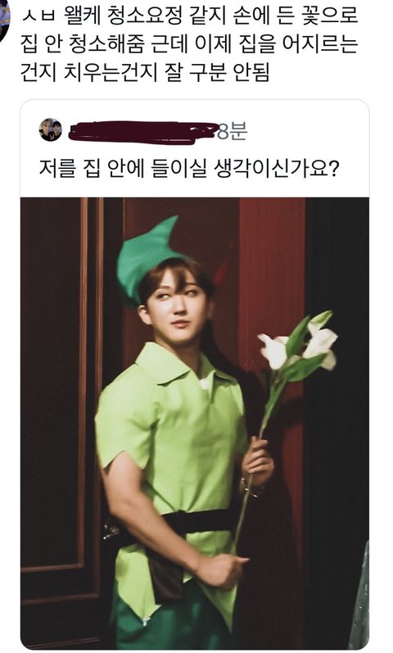This screenshot has height=653, width=393.
Task: Select the main tweet line starting "ㅅㅂ 왤케 청소요정"
Action: pos(190,16)
